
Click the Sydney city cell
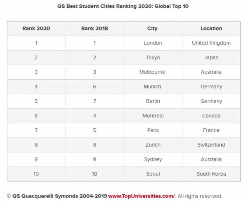[x=153, y=159]
